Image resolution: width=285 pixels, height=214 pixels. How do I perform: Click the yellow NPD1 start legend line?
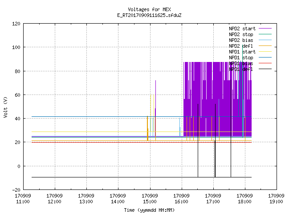click(265, 52)
